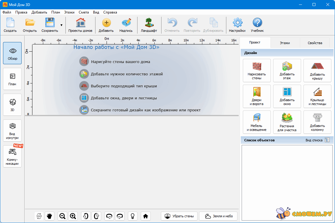Open Настройки gear in the toolbar
The image size is (335, 223).
[237, 25]
